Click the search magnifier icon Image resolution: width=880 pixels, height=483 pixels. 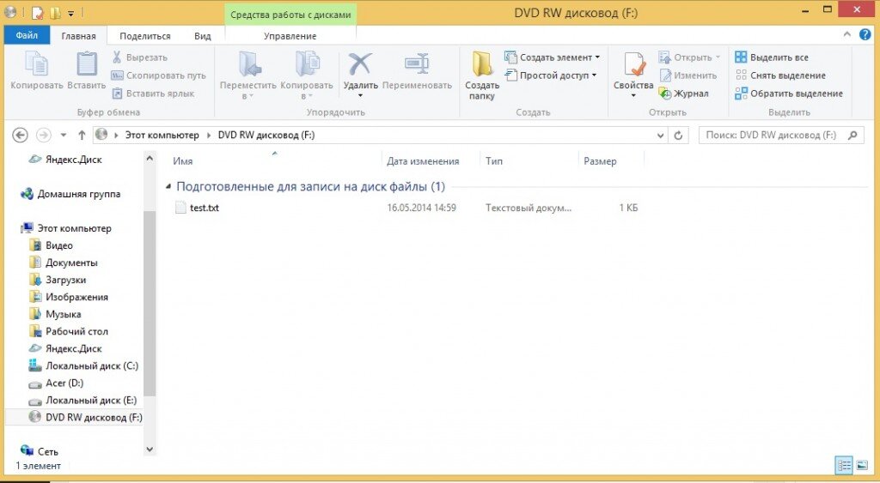pyautogui.click(x=852, y=135)
